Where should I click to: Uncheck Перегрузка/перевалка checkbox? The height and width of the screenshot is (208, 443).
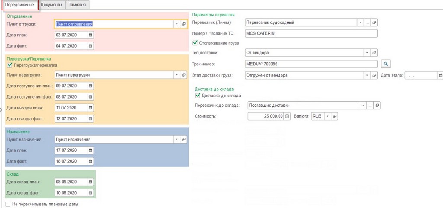click(10, 65)
